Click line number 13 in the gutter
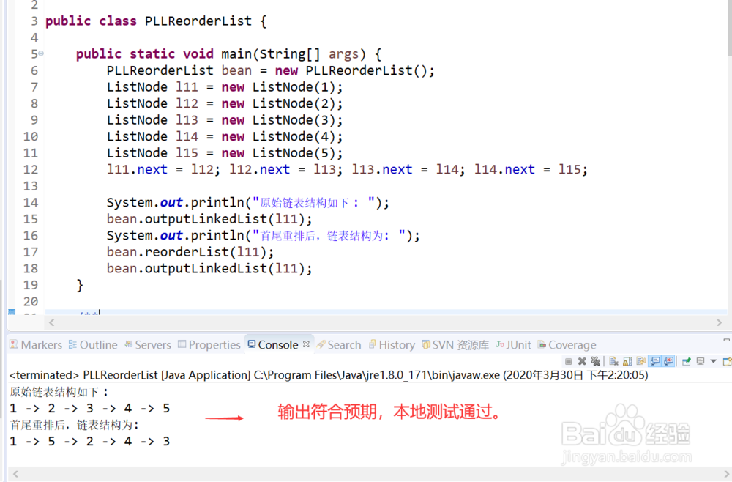732x482 pixels. [30, 186]
